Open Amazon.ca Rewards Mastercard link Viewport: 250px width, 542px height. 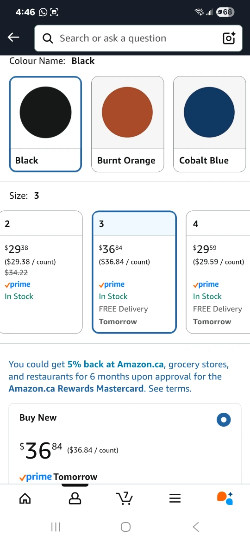pos(76,389)
